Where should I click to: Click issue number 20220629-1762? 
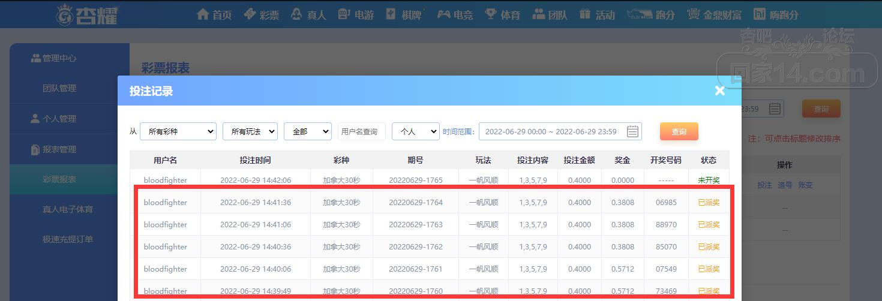tap(416, 246)
